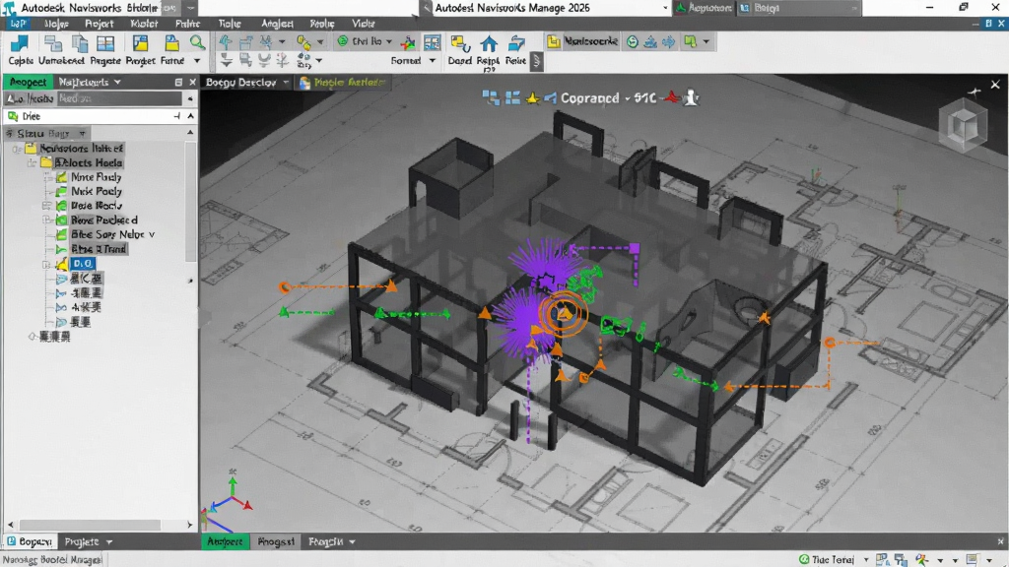Viewport: 1009px width, 567px height.
Task: Click the yellow paired-spheres icon in the ribbon
Action: pos(303,41)
